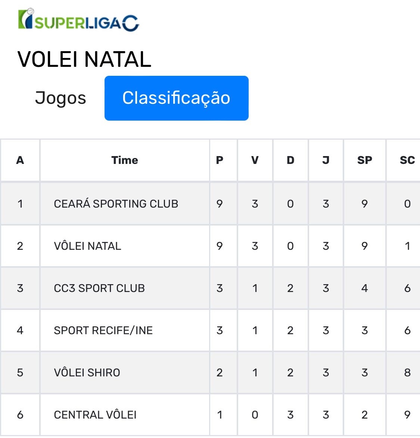Select the CENTRAL VÔLEI team name
This screenshot has width=420, height=438.
point(95,415)
